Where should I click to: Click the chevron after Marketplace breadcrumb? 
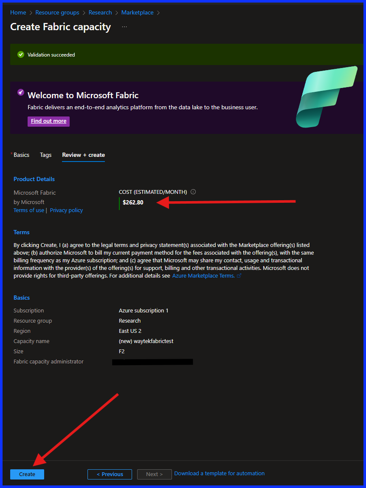(158, 12)
